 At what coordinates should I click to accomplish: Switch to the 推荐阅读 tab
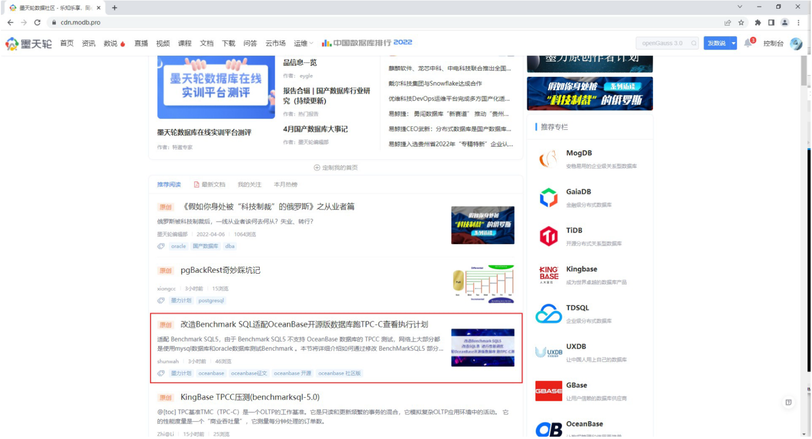pos(169,184)
